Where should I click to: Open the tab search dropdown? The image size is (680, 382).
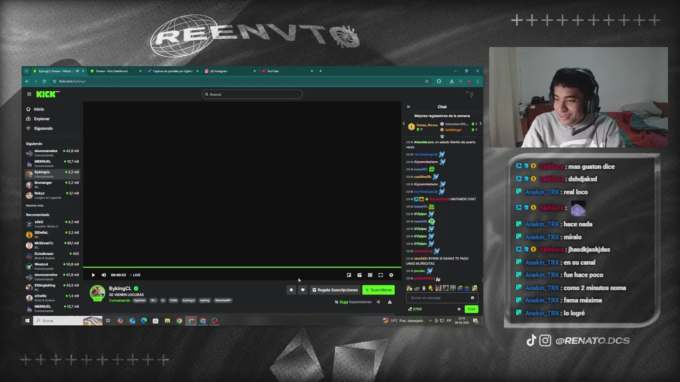tap(27, 71)
